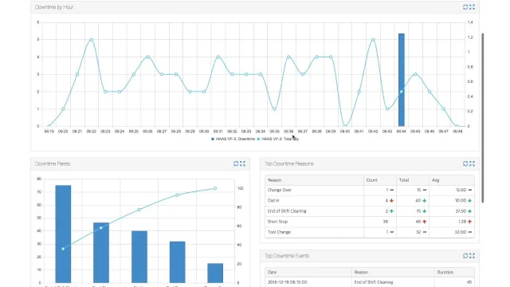Toggle HAAS VF-3: Downtime legend series
This screenshot has height=287, width=510.
click(233, 139)
